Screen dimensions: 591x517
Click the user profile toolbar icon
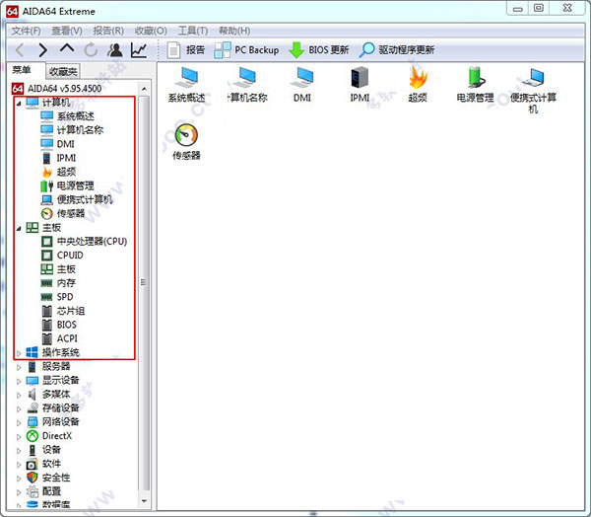[x=114, y=50]
